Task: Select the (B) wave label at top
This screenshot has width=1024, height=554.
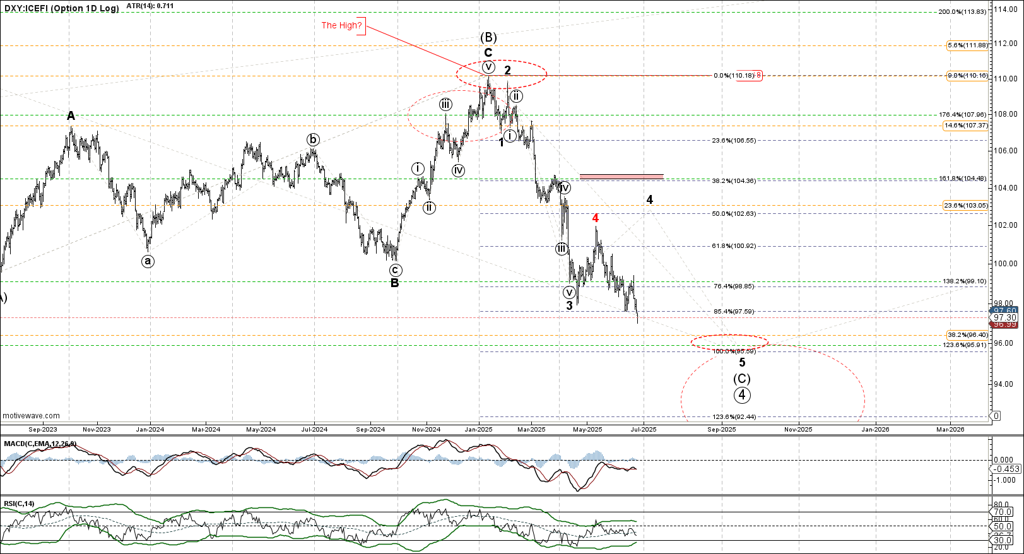Action: [x=488, y=37]
